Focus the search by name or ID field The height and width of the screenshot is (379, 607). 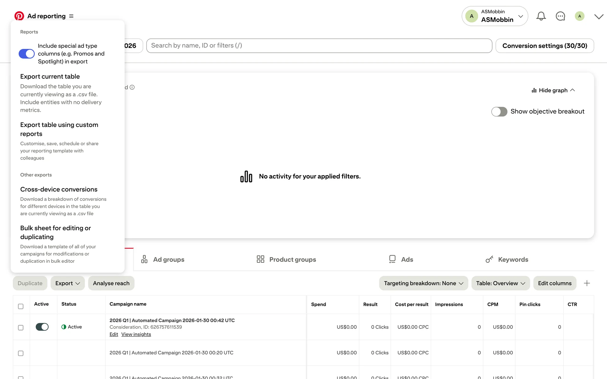(319, 46)
